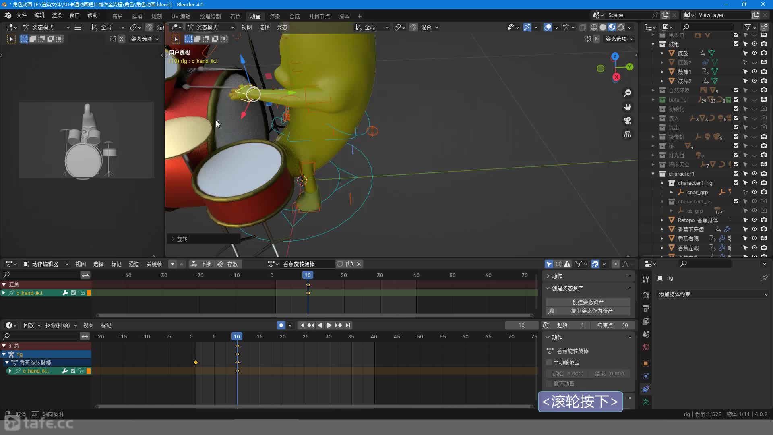Click the zoom magnifier icon in viewport

[627, 93]
